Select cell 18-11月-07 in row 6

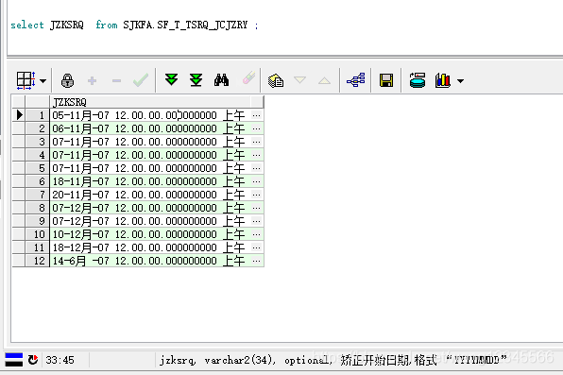(x=150, y=181)
